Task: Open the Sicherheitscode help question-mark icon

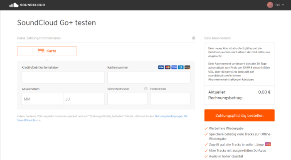Action: pyautogui.click(x=145, y=89)
